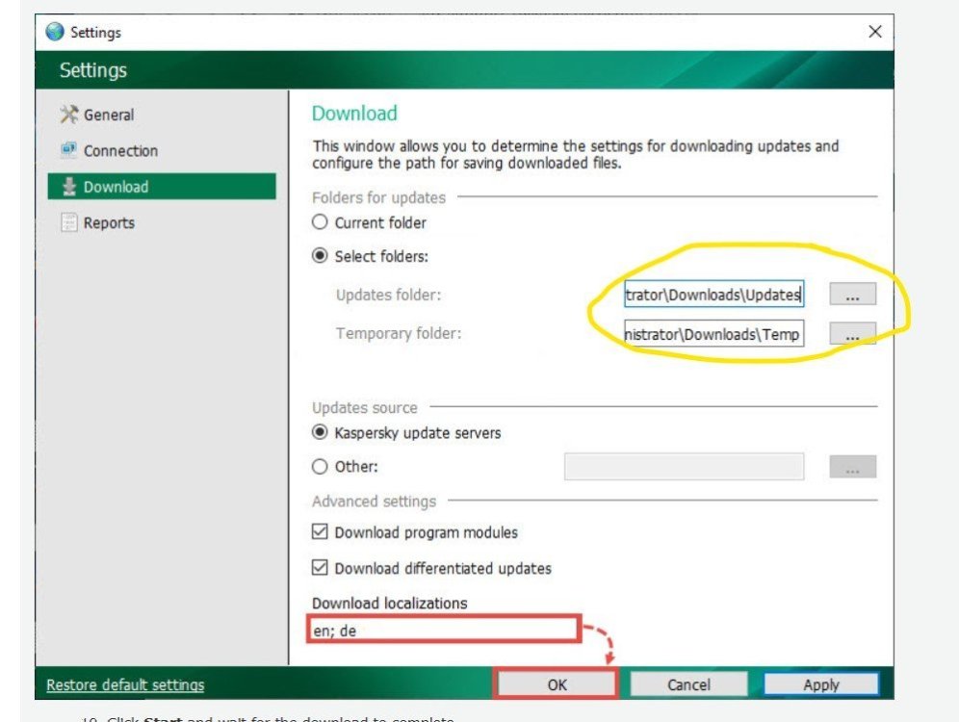The width and height of the screenshot is (959, 722).
Task: Select the Select folders radio option
Action: tap(320, 255)
